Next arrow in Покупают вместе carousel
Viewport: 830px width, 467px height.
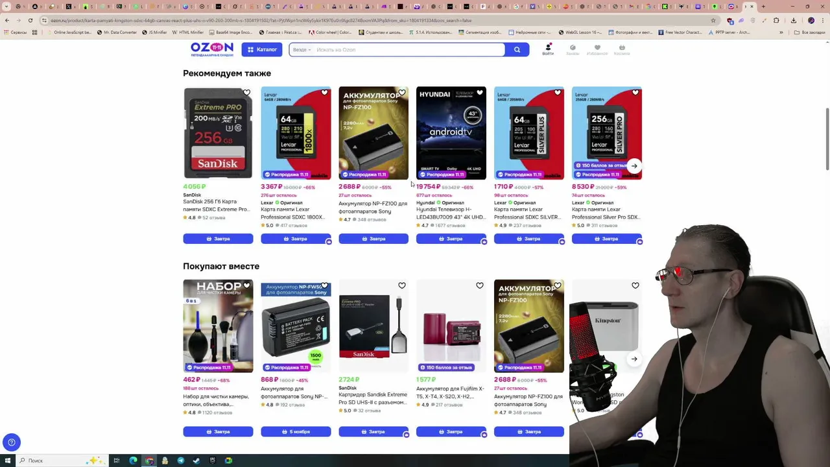point(634,359)
